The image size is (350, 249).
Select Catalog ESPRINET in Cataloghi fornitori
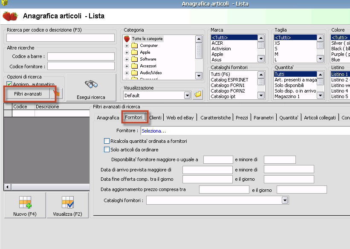coord(234,80)
